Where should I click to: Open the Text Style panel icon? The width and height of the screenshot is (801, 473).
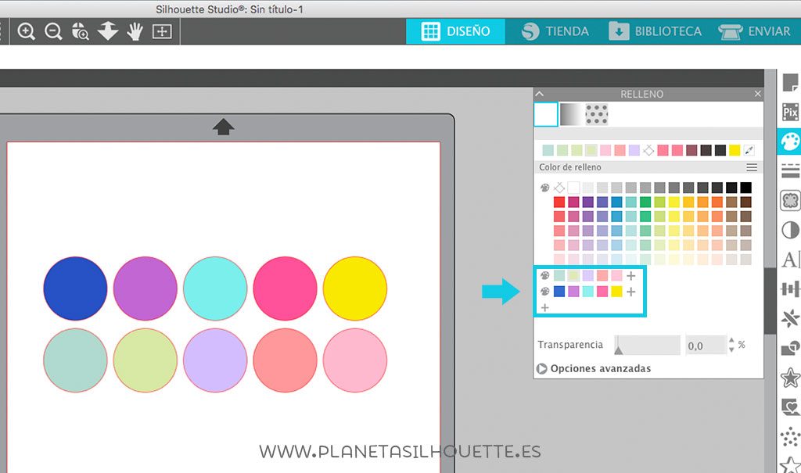(x=790, y=260)
